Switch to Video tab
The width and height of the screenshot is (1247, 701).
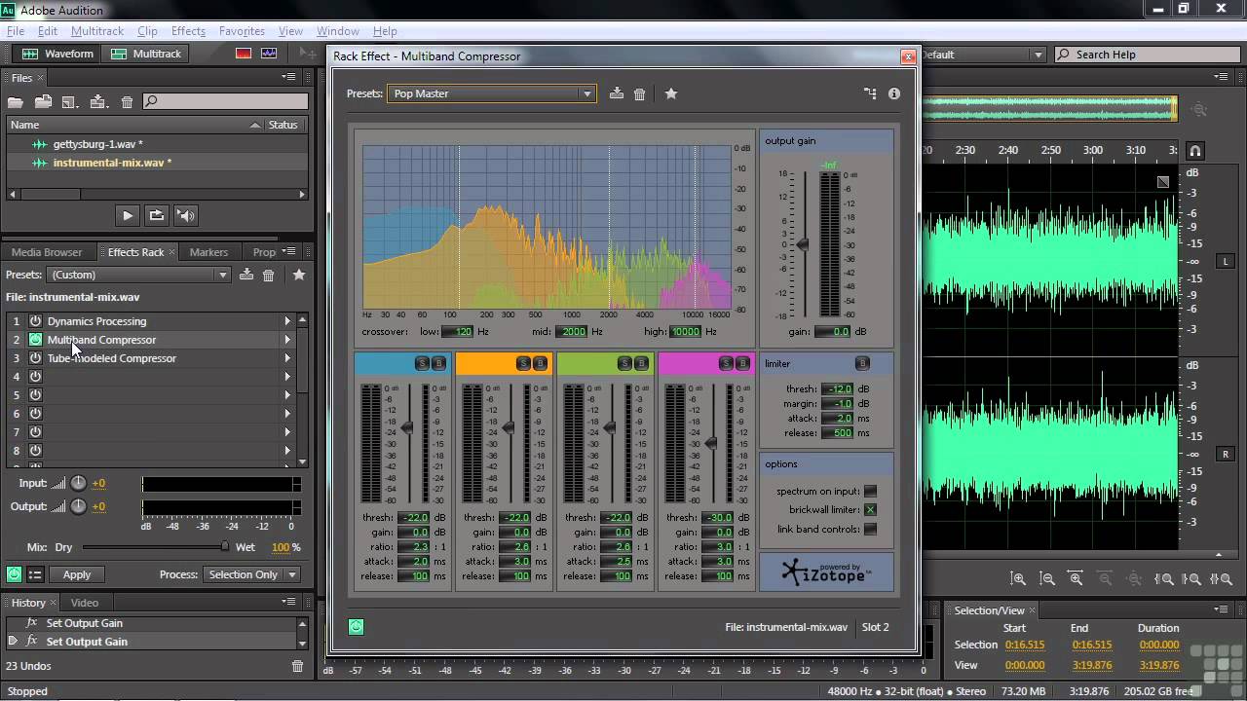tap(85, 603)
